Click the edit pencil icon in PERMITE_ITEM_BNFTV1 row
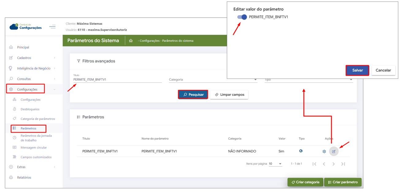 pyautogui.click(x=334, y=151)
